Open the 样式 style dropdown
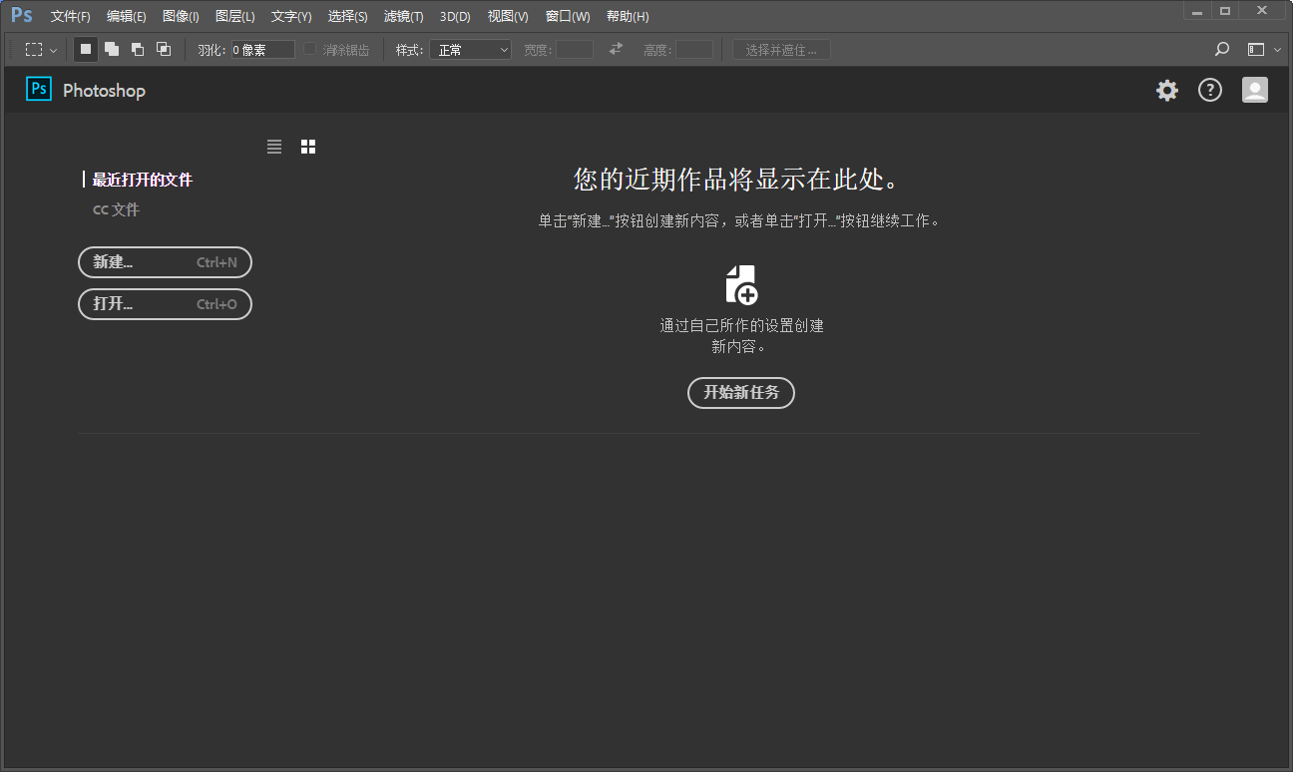The width and height of the screenshot is (1293, 772). pos(470,49)
